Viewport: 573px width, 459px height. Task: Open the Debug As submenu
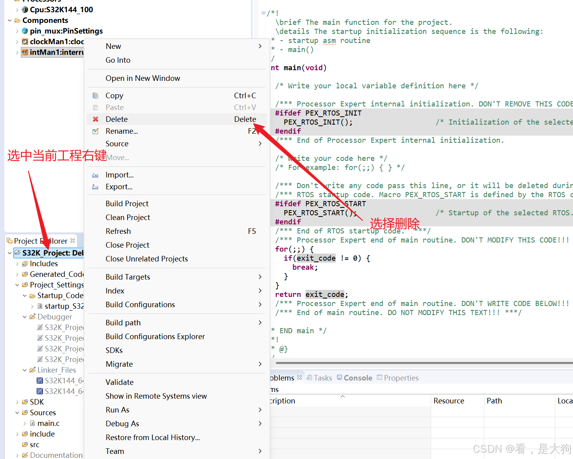pyautogui.click(x=177, y=424)
